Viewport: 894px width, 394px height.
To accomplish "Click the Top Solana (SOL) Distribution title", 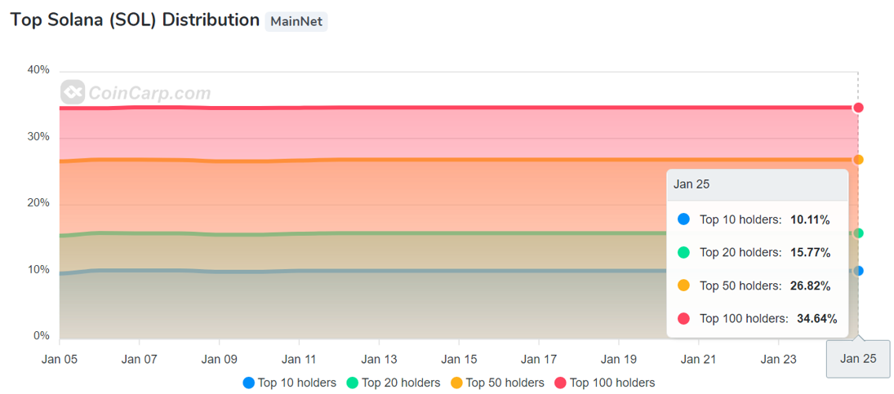I will coord(136,20).
